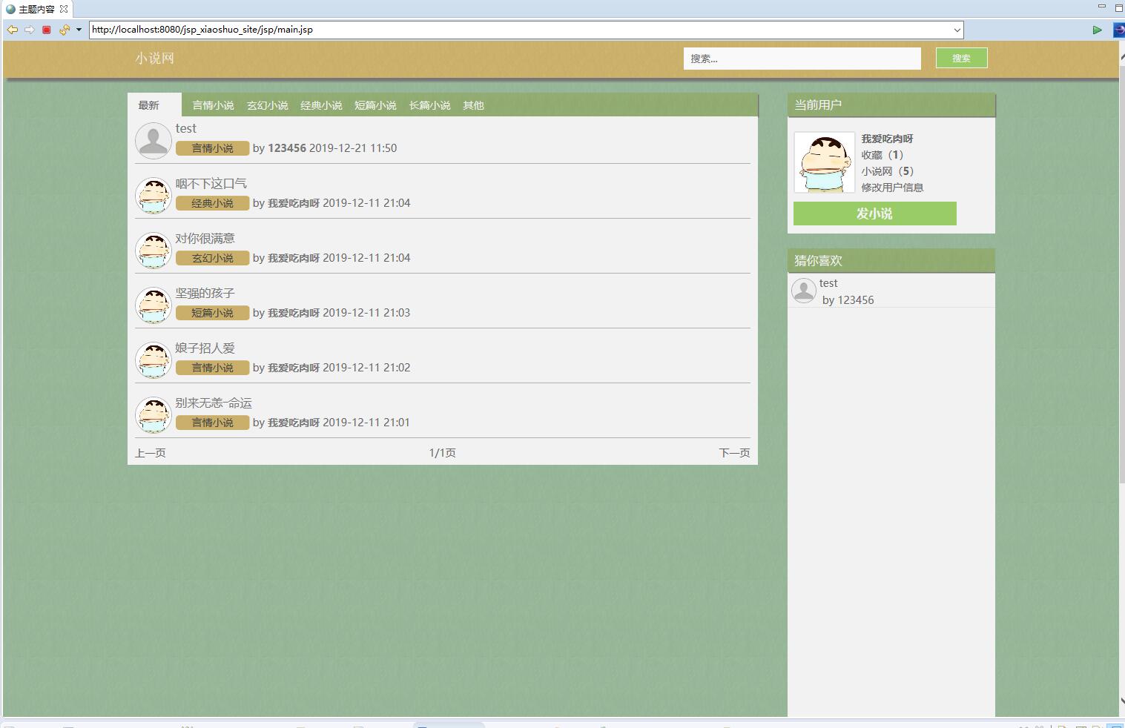The height and width of the screenshot is (728, 1125).
Task: Open the 小说网（5）link in the user panel
Action: [888, 171]
